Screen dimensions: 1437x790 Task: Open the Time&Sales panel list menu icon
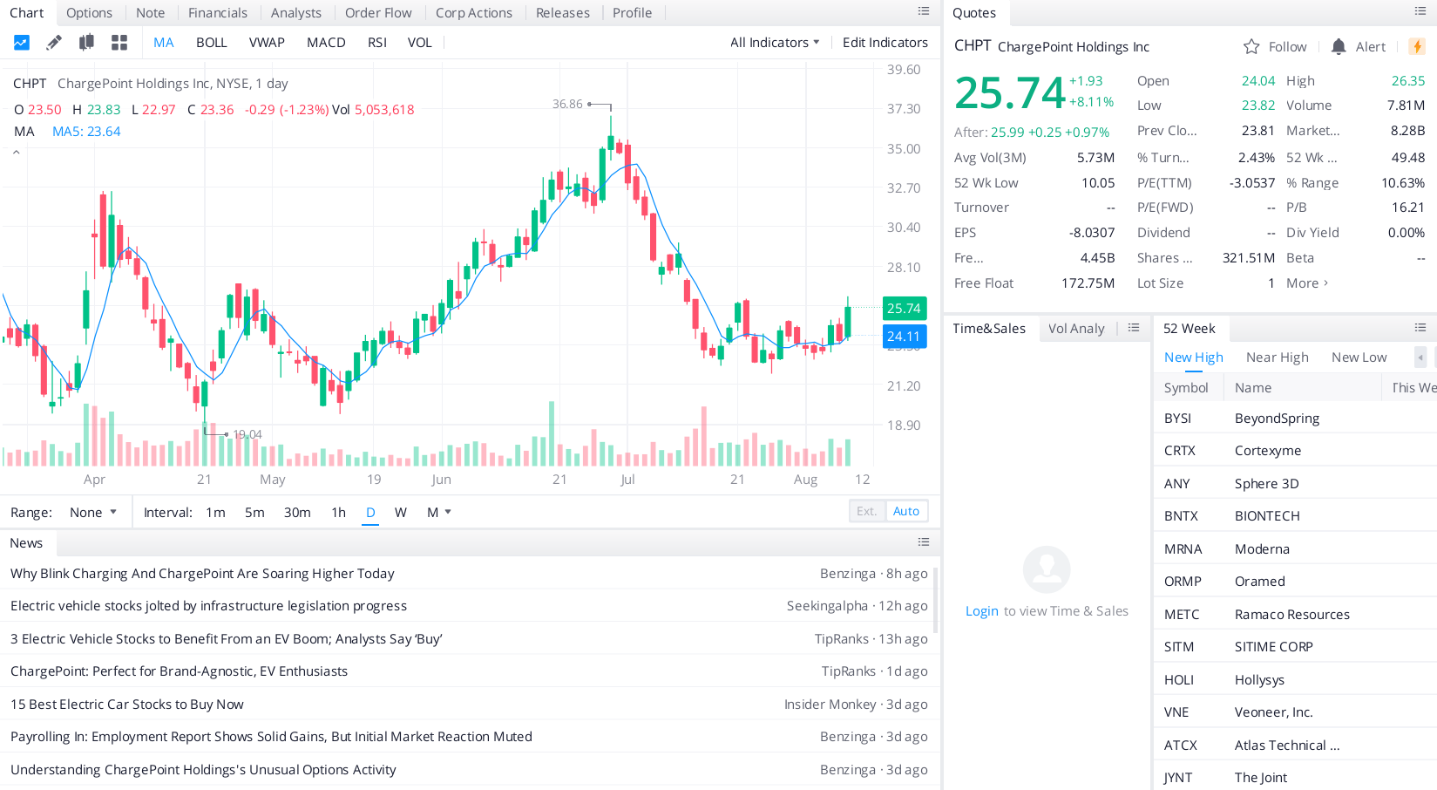click(x=1134, y=328)
